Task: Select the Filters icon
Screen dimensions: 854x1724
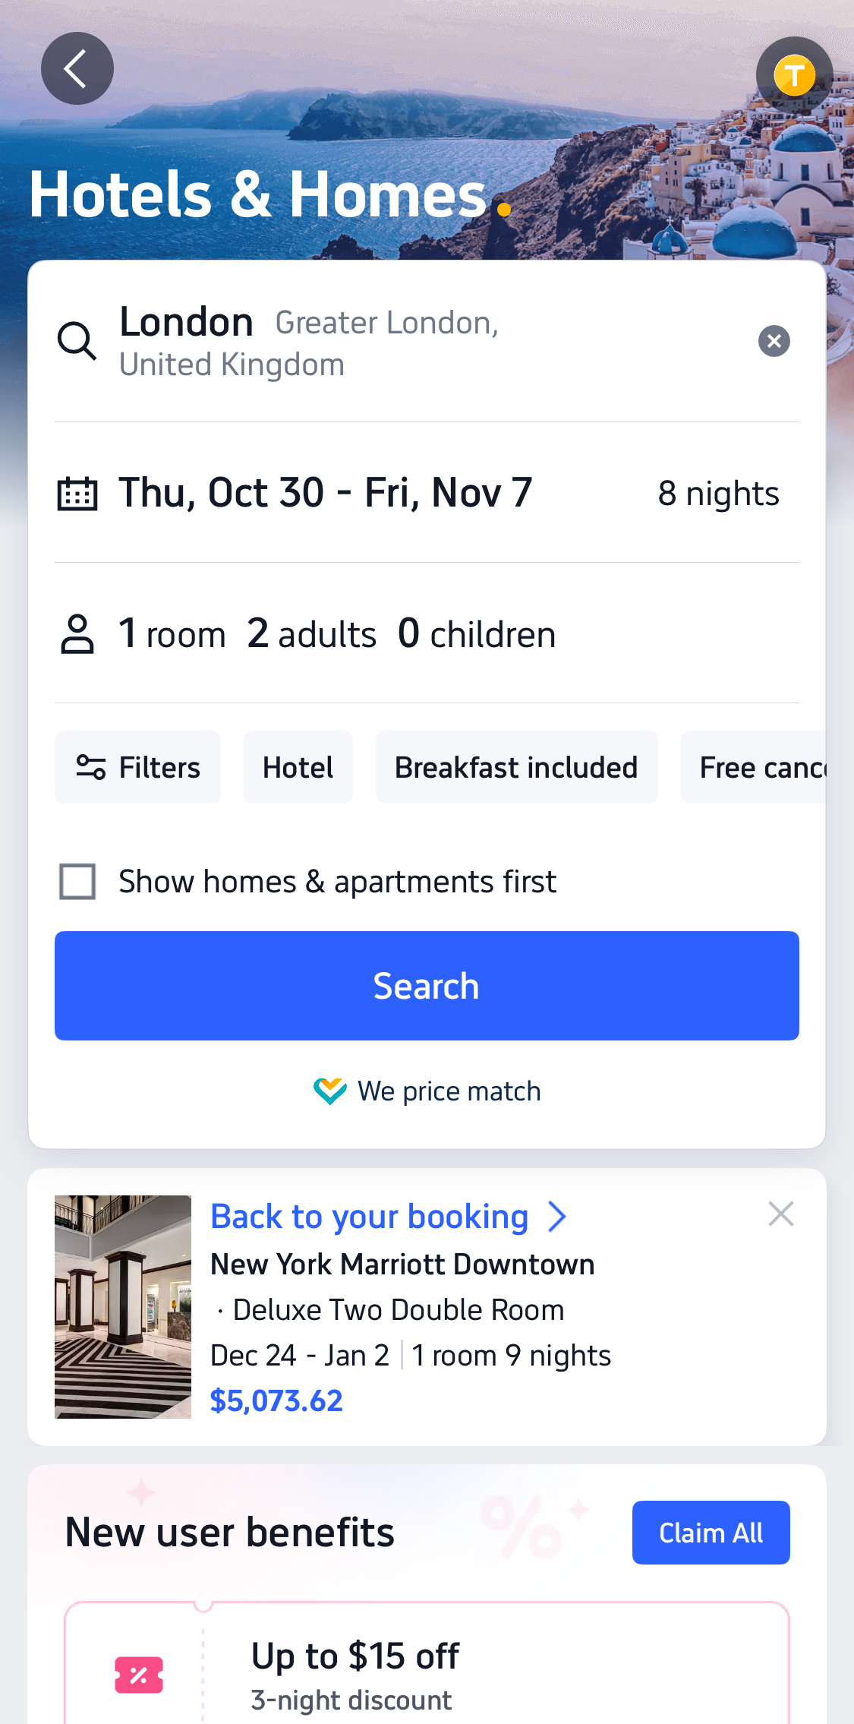Action: pos(91,767)
